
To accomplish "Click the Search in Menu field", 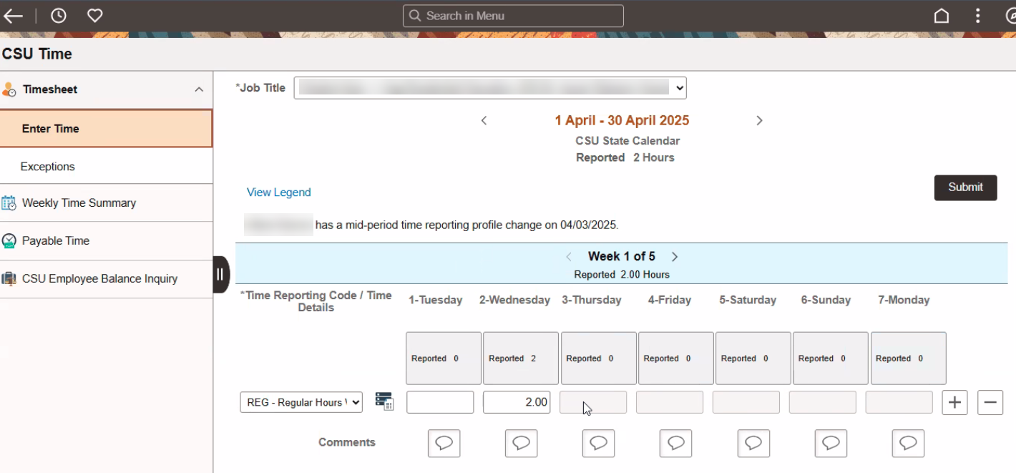I will [512, 15].
